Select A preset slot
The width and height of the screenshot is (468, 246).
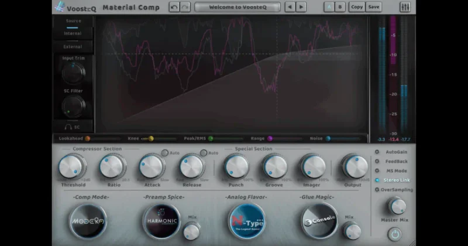click(x=329, y=7)
